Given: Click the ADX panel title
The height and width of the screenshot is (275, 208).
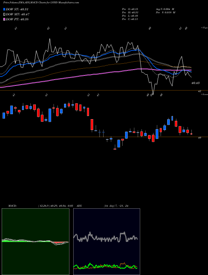Looking at the screenshot, I should pos(79,206).
